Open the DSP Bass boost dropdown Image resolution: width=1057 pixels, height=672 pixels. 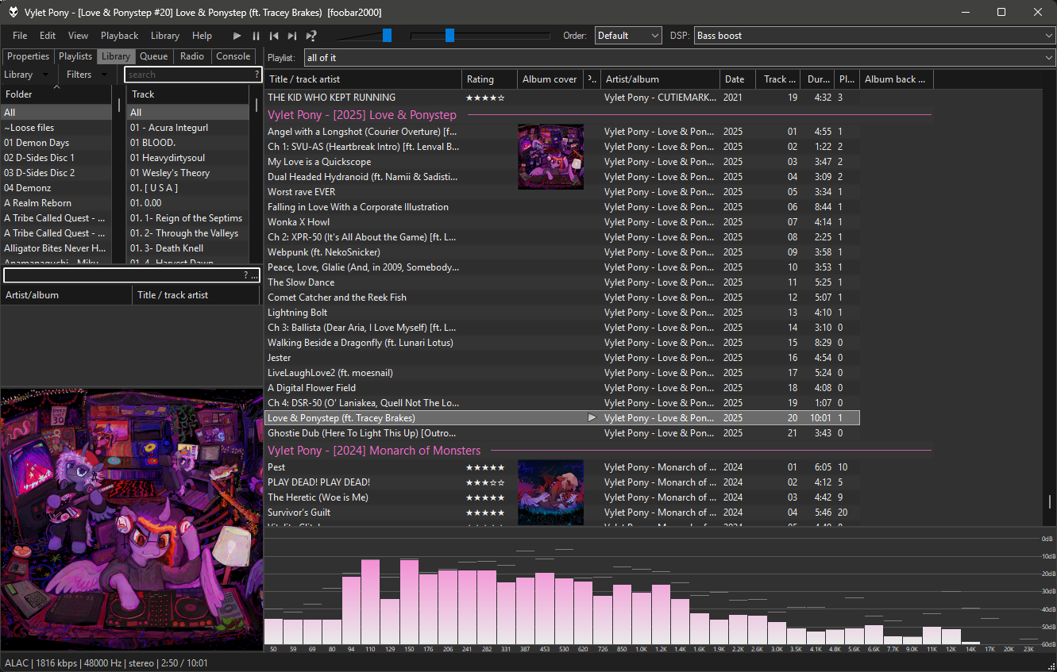[874, 36]
